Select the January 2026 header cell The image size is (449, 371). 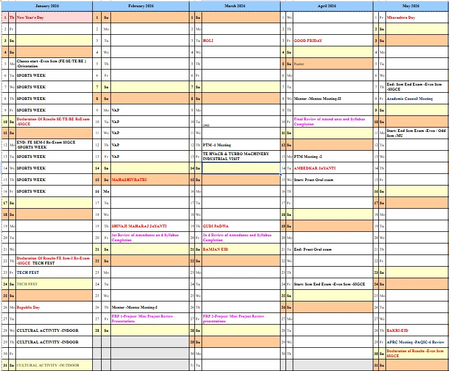click(46, 6)
